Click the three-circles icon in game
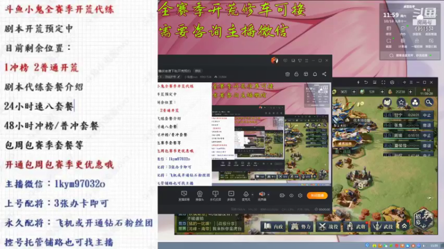Image resolution: width=444 pixels, height=249 pixels. click(415, 102)
